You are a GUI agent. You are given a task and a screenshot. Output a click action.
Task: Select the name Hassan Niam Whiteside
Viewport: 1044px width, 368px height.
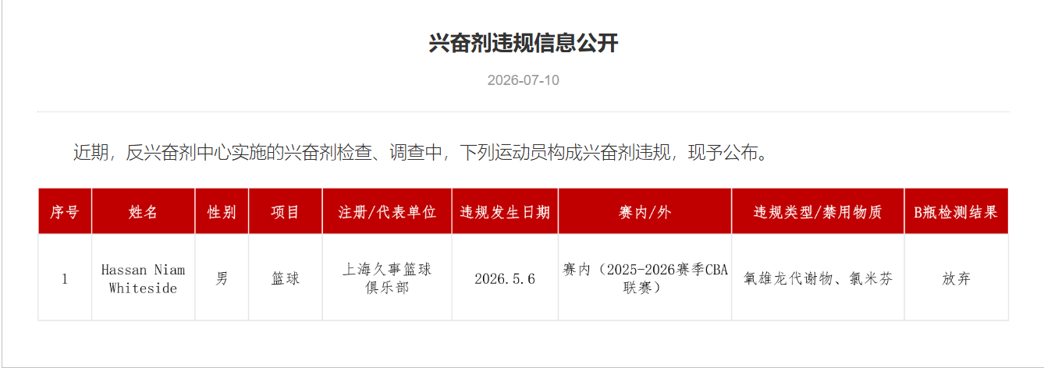144,278
